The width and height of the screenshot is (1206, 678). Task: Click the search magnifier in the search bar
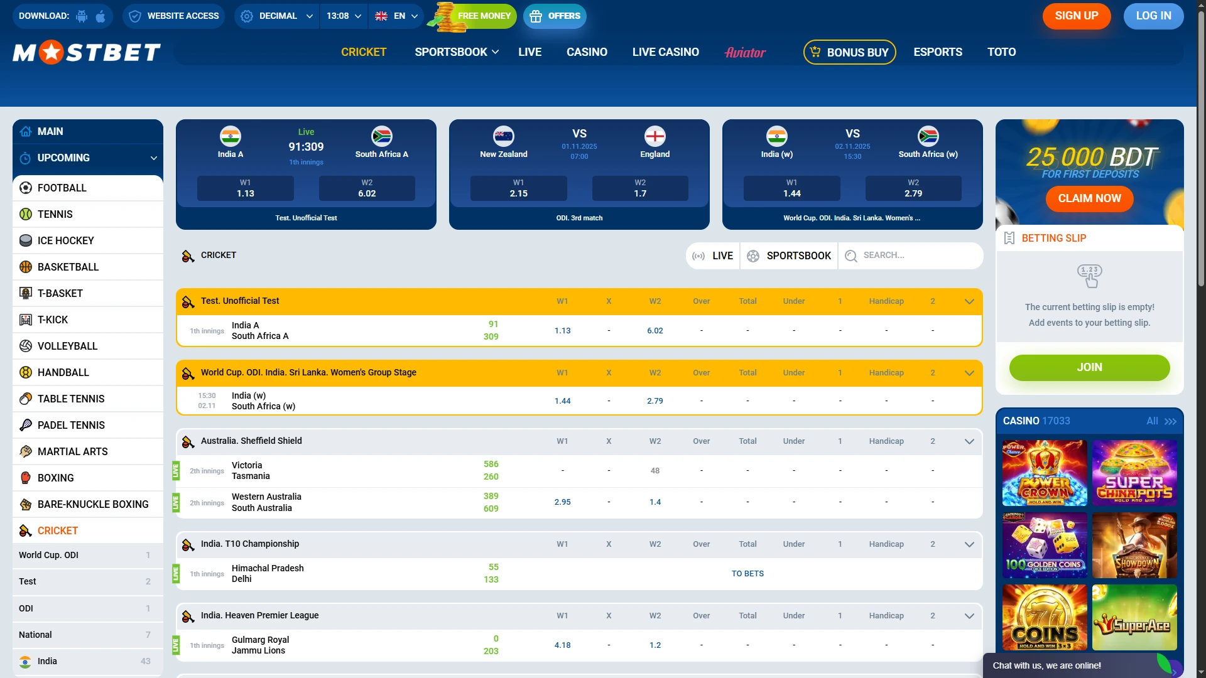(851, 256)
